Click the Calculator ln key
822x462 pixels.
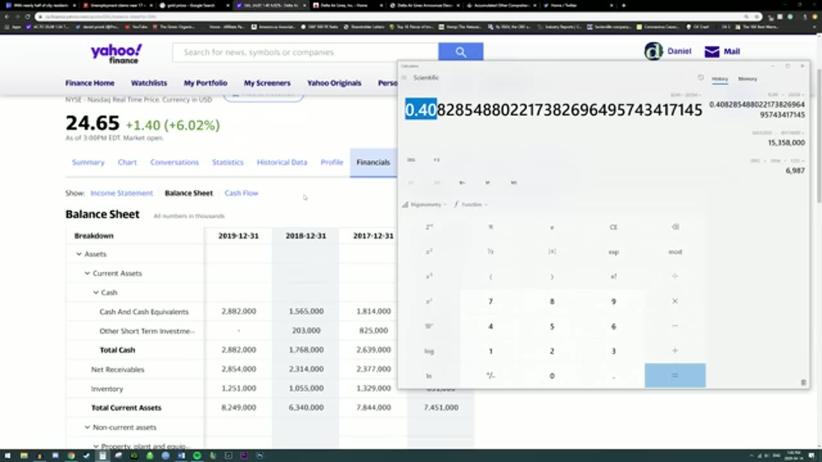pyautogui.click(x=429, y=375)
